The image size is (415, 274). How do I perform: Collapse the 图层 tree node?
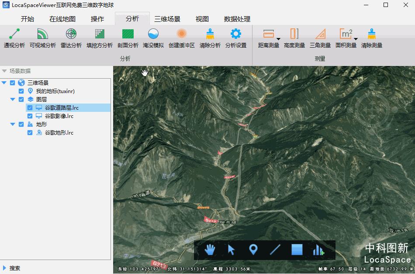point(12,99)
